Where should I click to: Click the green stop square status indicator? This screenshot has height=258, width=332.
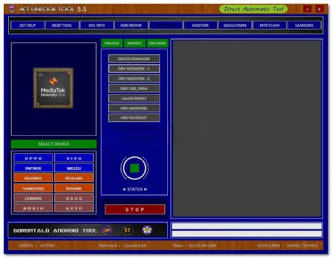(135, 168)
